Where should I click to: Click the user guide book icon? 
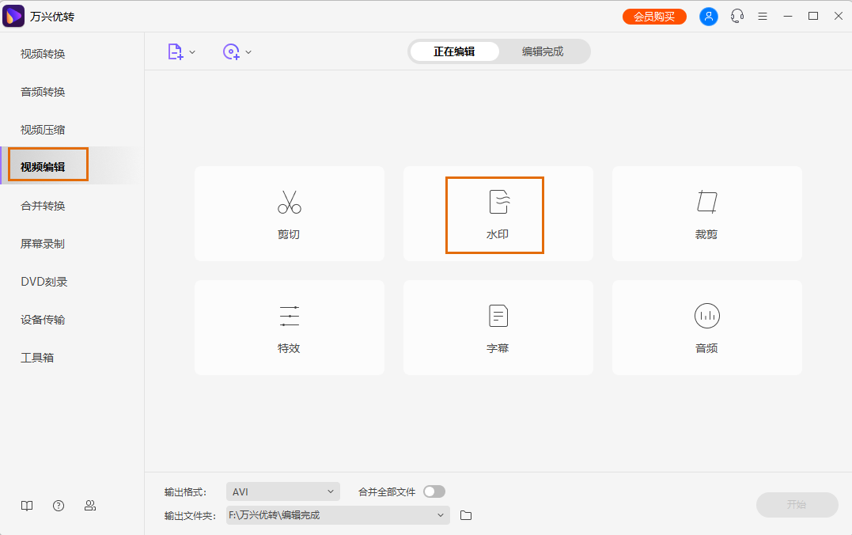(x=26, y=505)
